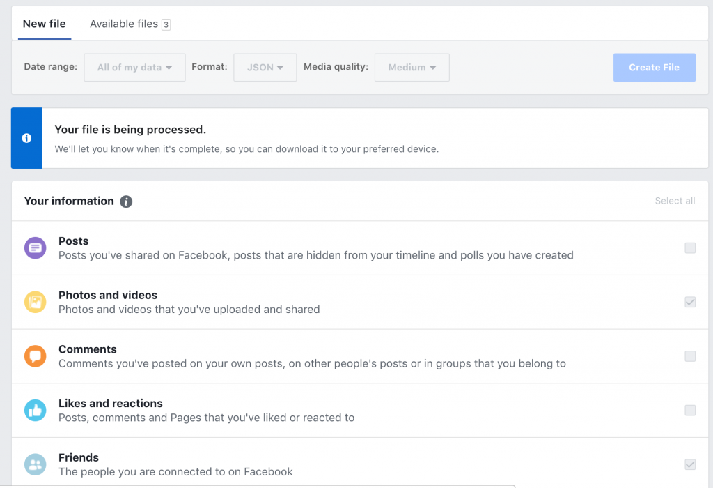Tick the Comments checkbox
This screenshot has width=713, height=488.
pyautogui.click(x=690, y=356)
